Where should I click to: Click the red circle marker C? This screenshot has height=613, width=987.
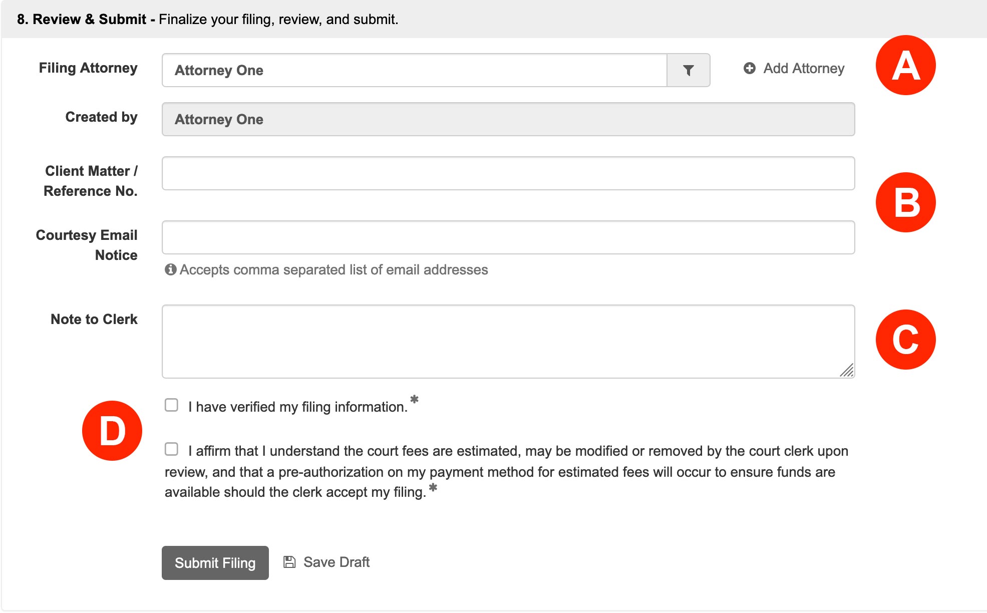tap(905, 340)
